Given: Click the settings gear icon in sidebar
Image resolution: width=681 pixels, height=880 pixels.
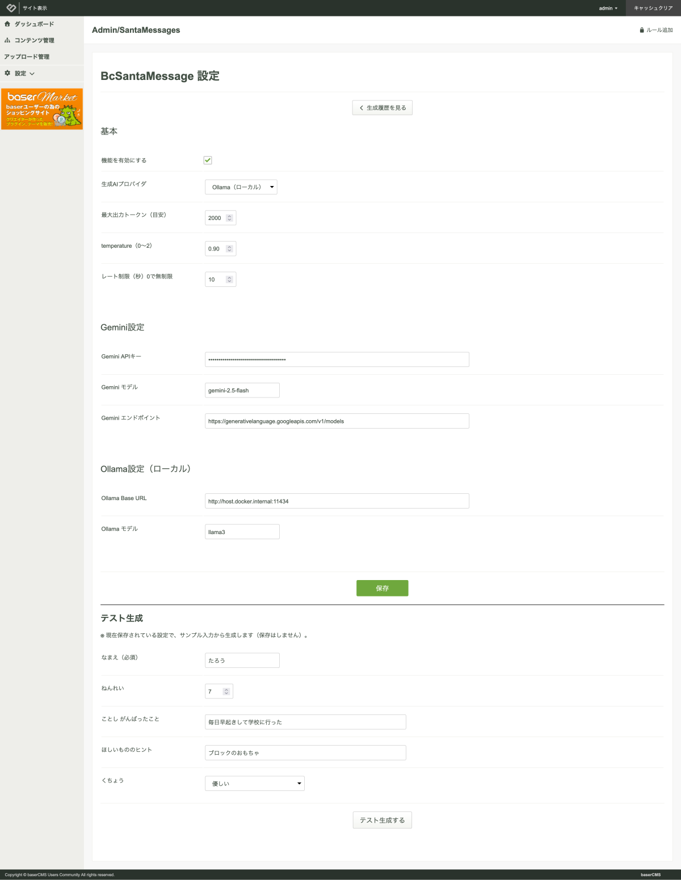Looking at the screenshot, I should click(x=7, y=73).
